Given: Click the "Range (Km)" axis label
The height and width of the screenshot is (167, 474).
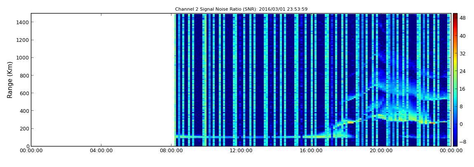Looking at the screenshot, I should pyautogui.click(x=10, y=80).
